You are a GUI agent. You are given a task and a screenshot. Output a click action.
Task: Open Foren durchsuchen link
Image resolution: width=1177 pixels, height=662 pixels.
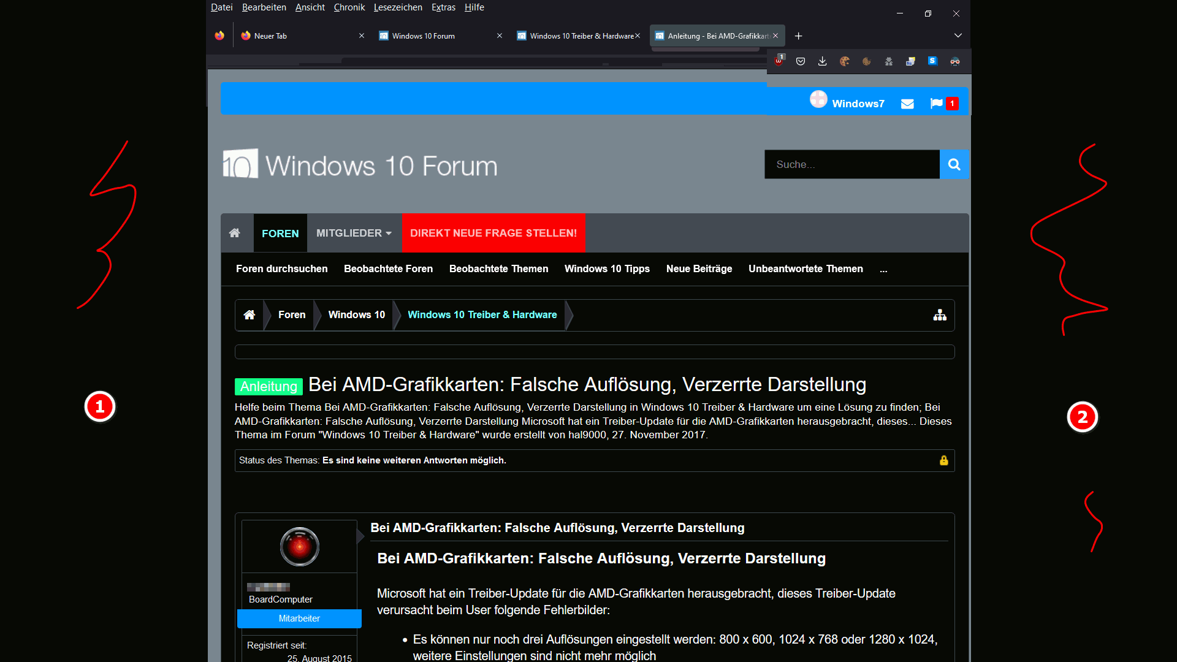(x=282, y=268)
